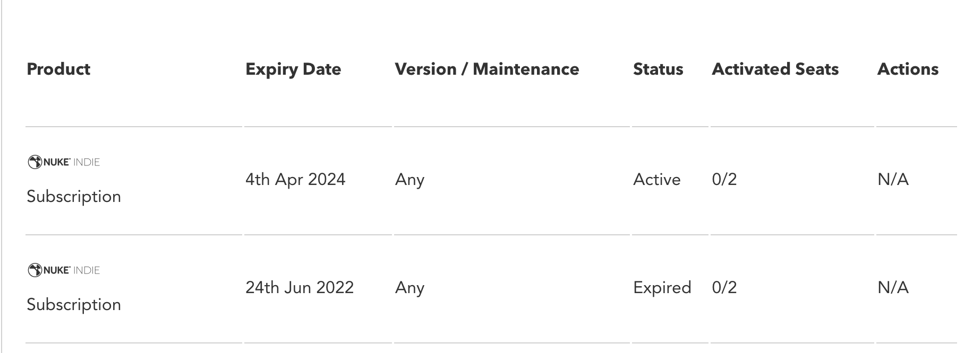The image size is (973, 353).
Task: Click 0/2 activated seats for expired license
Action: click(724, 287)
